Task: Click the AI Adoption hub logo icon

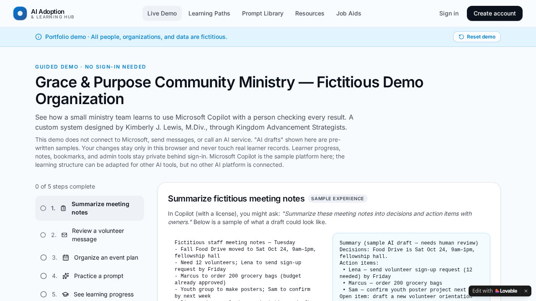Action: (20, 13)
